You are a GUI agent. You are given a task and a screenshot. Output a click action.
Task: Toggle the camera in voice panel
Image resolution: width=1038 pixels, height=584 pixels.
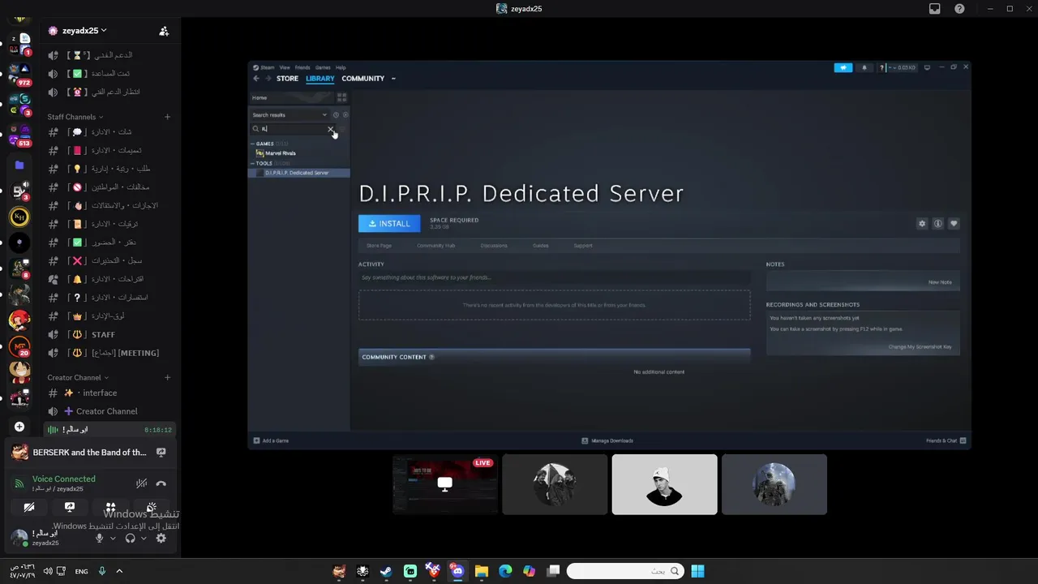coord(29,507)
